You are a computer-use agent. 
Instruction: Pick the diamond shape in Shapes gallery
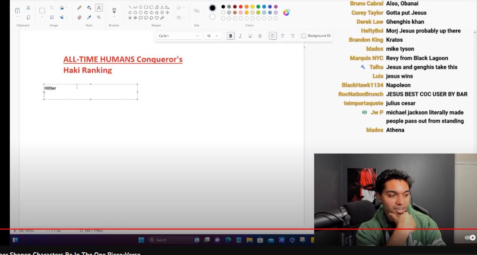(130, 13)
